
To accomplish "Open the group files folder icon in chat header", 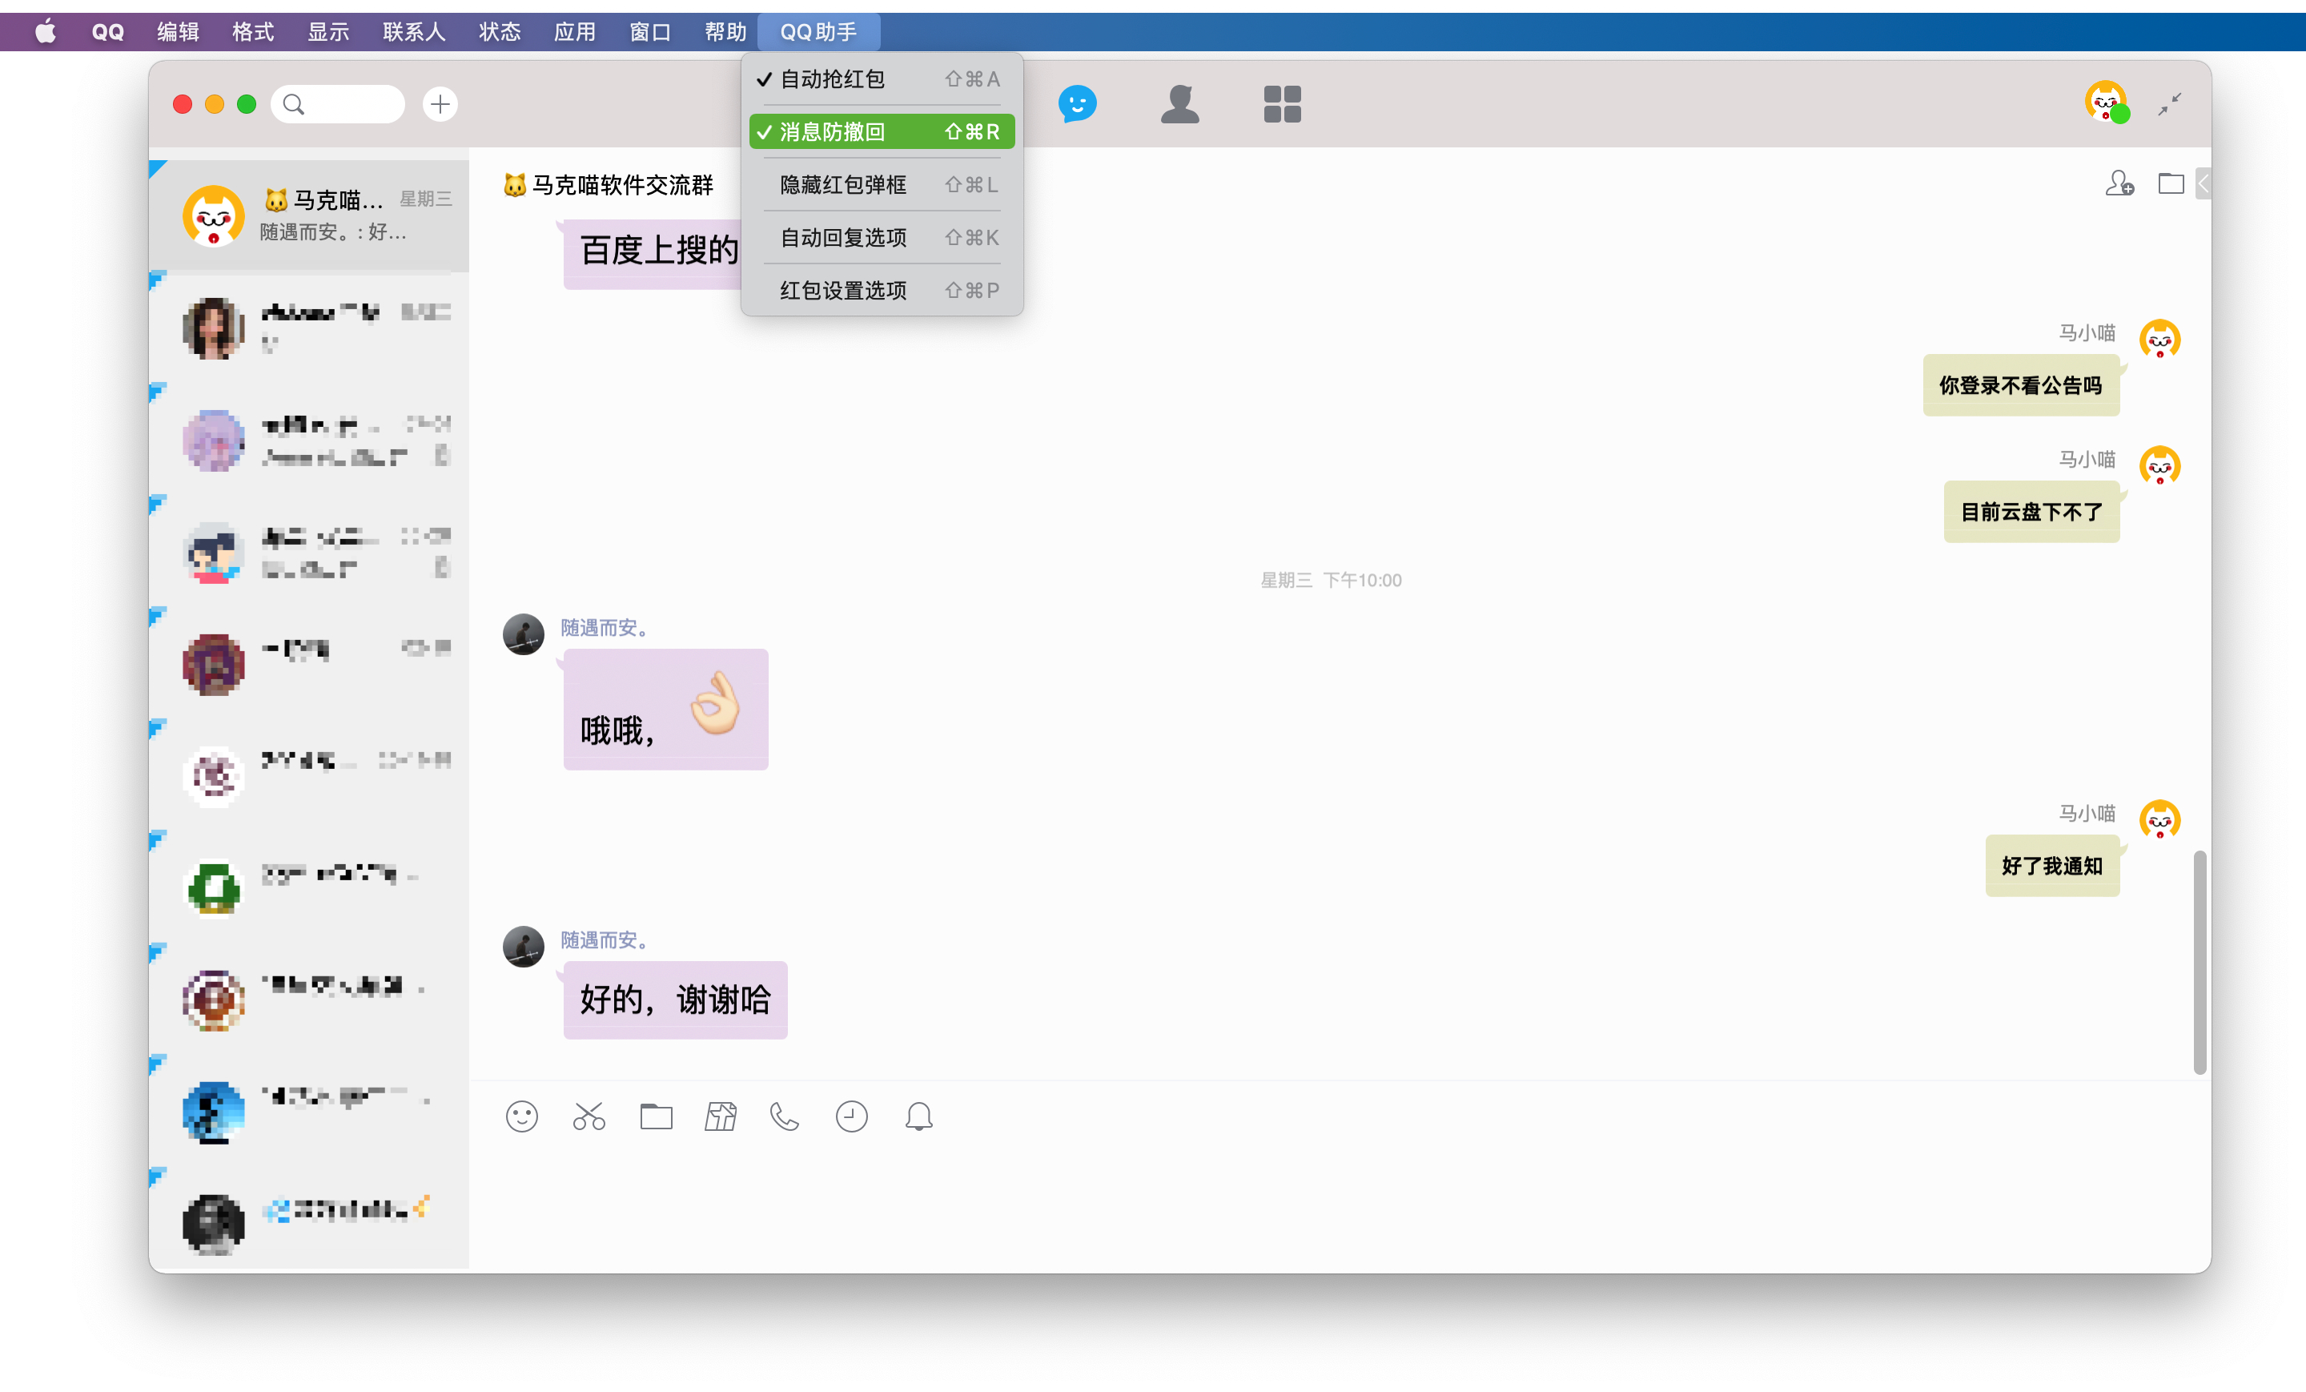I will pos(2171,183).
